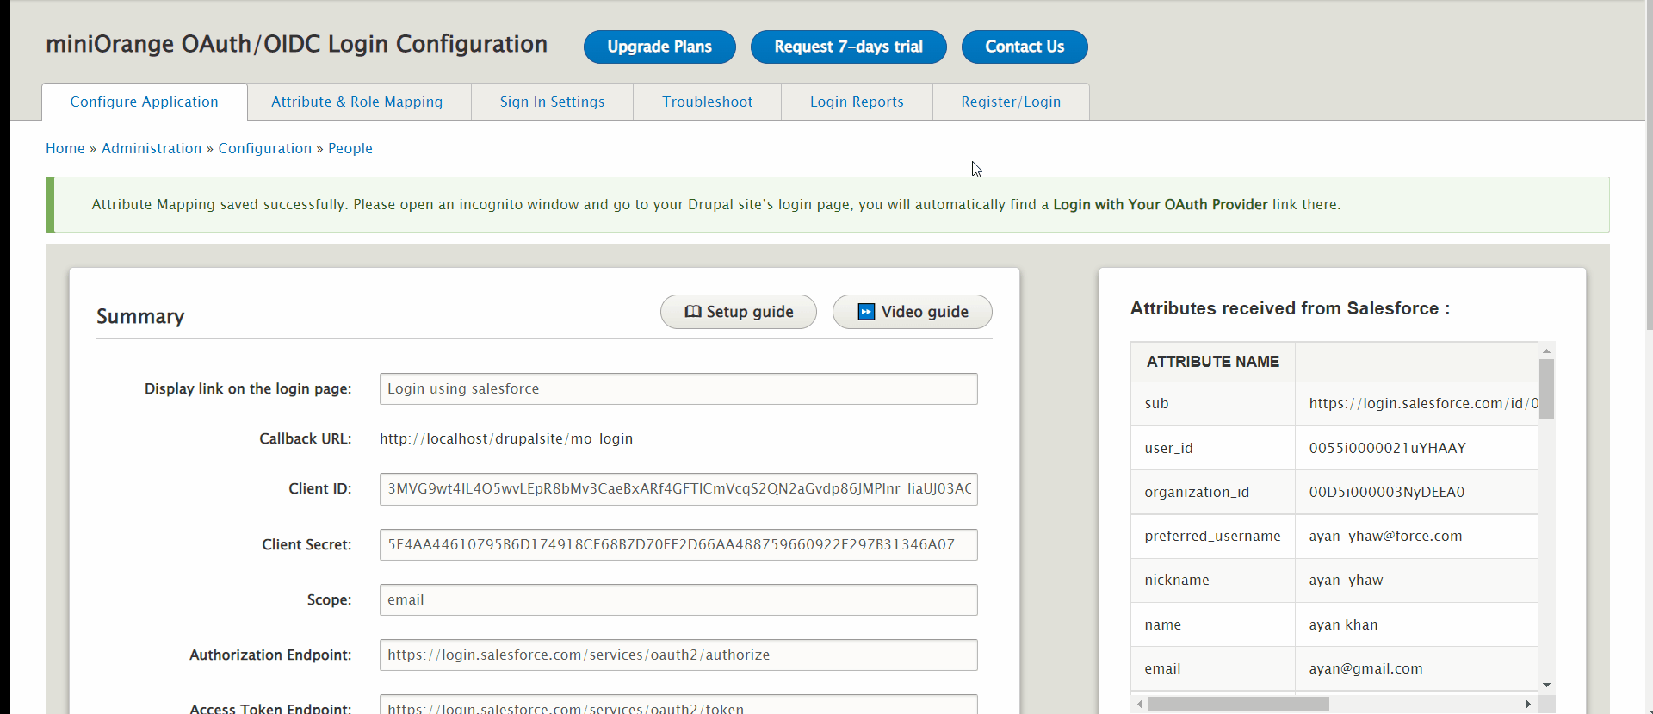Click the ATTRIBUTE NAME column header
Screen dimensions: 1653x714
point(1213,362)
